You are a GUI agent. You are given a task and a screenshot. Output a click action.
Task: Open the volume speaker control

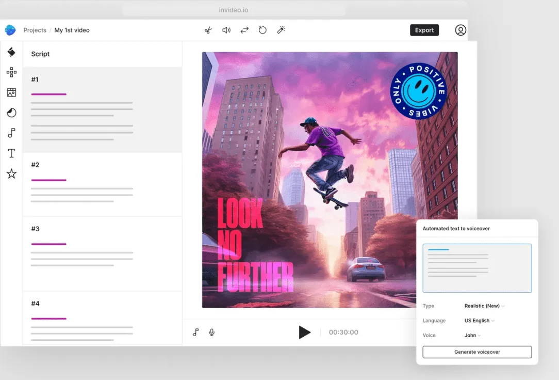[226, 30]
